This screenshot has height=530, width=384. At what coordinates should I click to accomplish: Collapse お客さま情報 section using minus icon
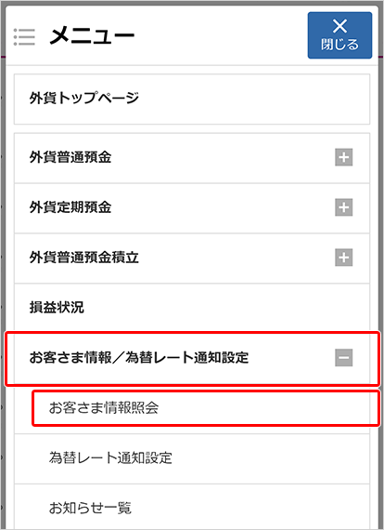click(343, 358)
